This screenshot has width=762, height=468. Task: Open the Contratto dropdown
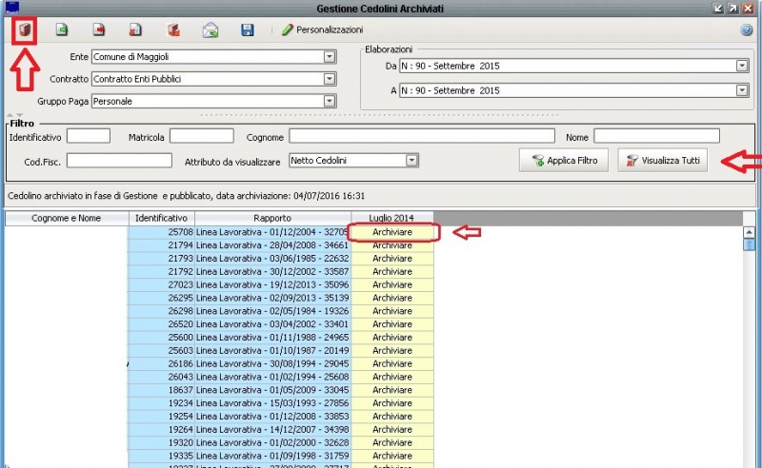coord(330,79)
